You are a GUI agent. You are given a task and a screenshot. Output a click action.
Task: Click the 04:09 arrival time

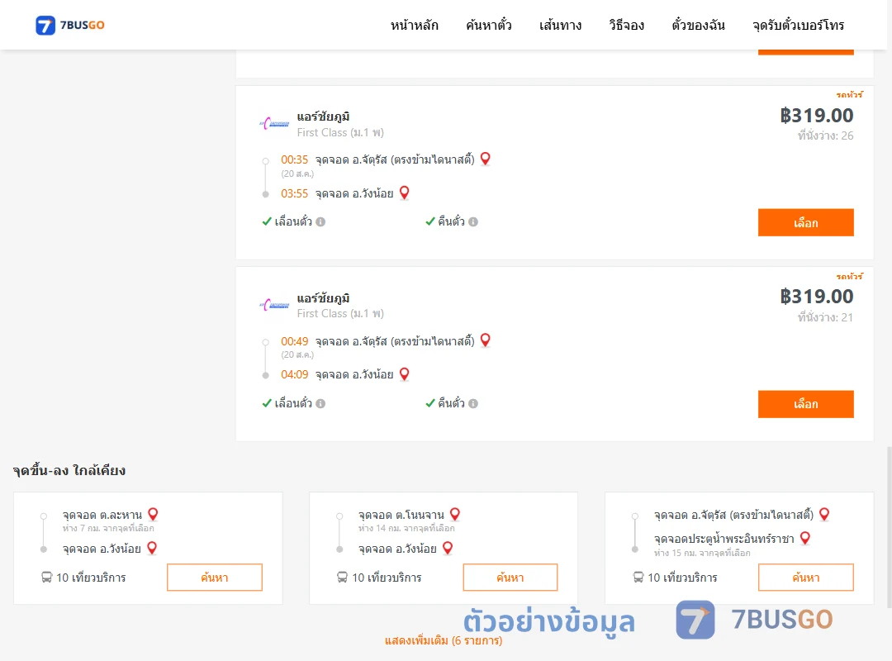coord(294,374)
